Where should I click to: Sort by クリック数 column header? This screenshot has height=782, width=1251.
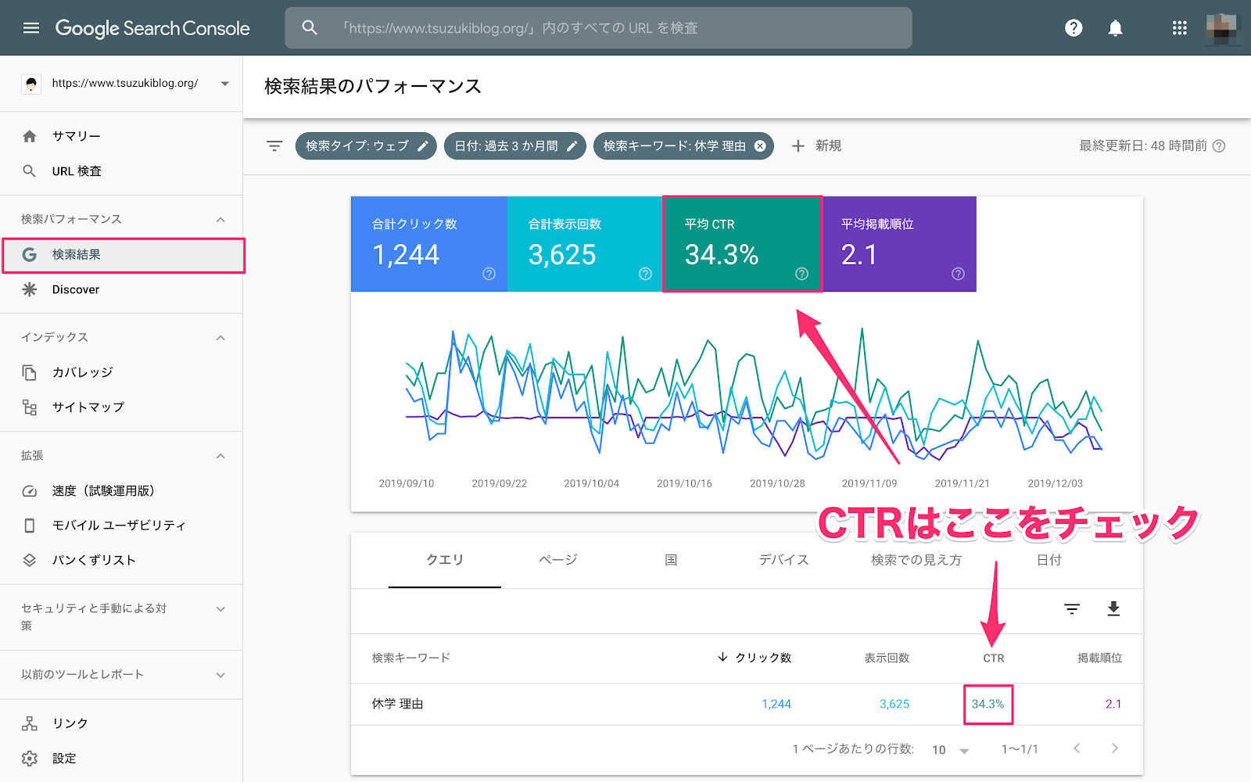point(755,658)
